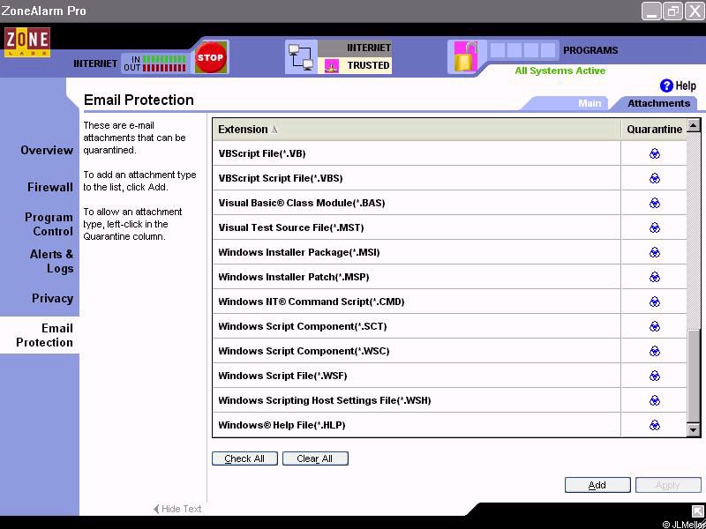706x529 pixels.
Task: Restore down the ZoneAlarm Pro window
Action: point(672,11)
